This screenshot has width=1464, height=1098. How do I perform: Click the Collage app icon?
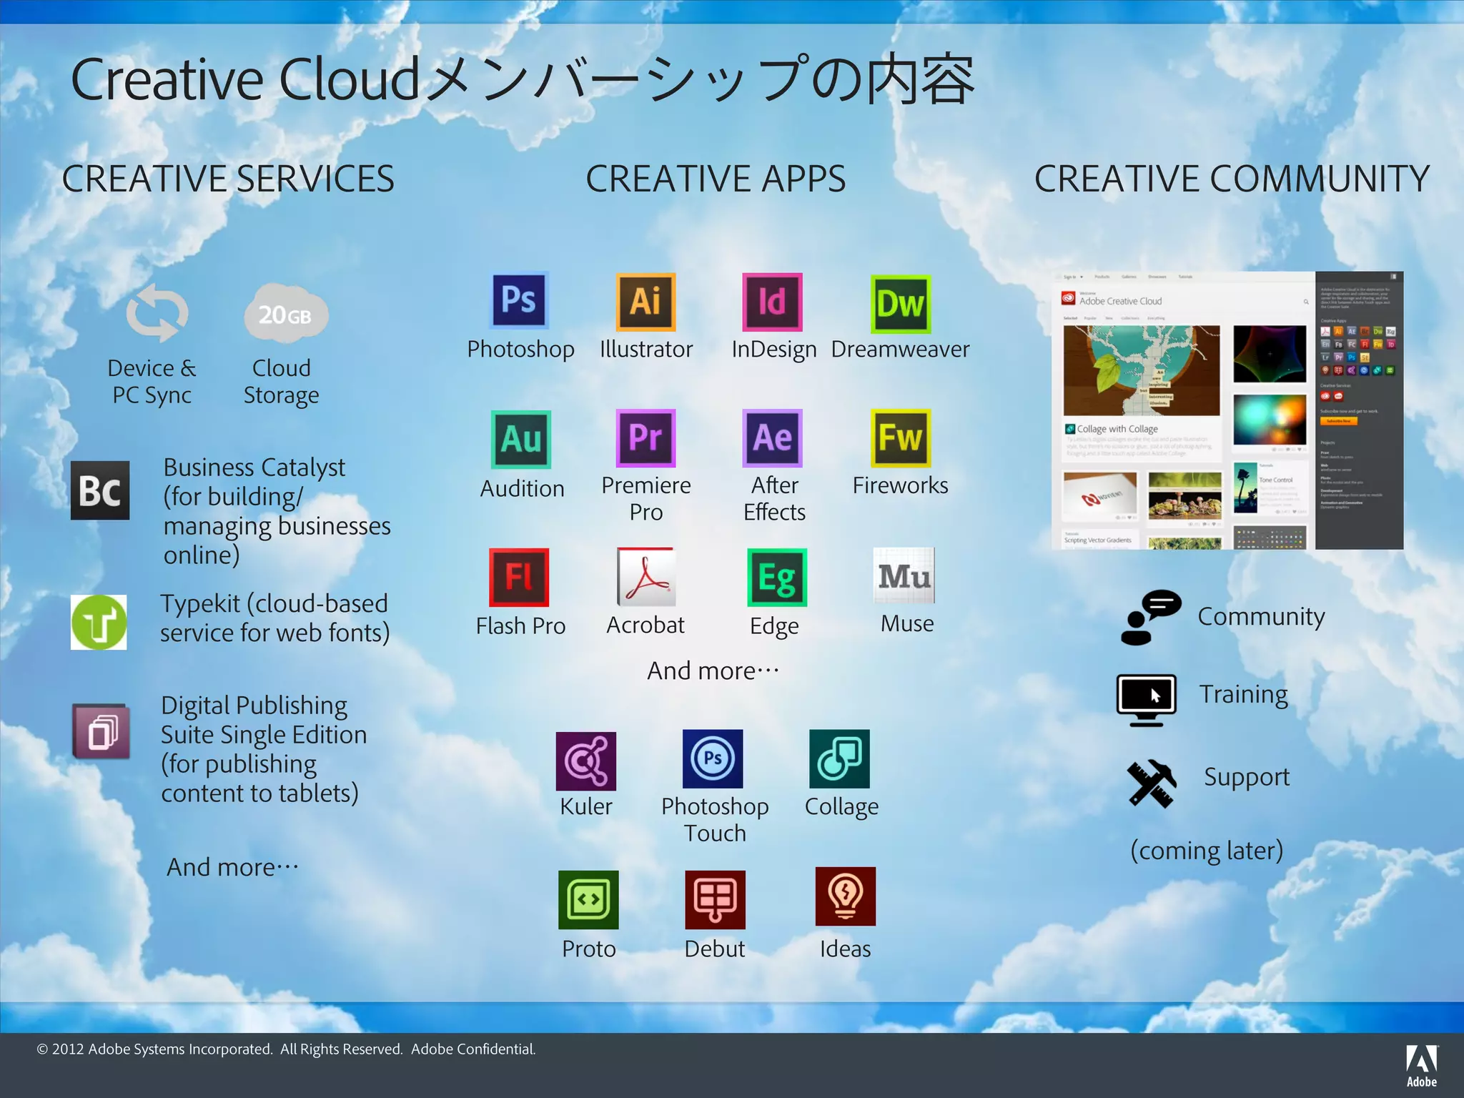click(839, 758)
